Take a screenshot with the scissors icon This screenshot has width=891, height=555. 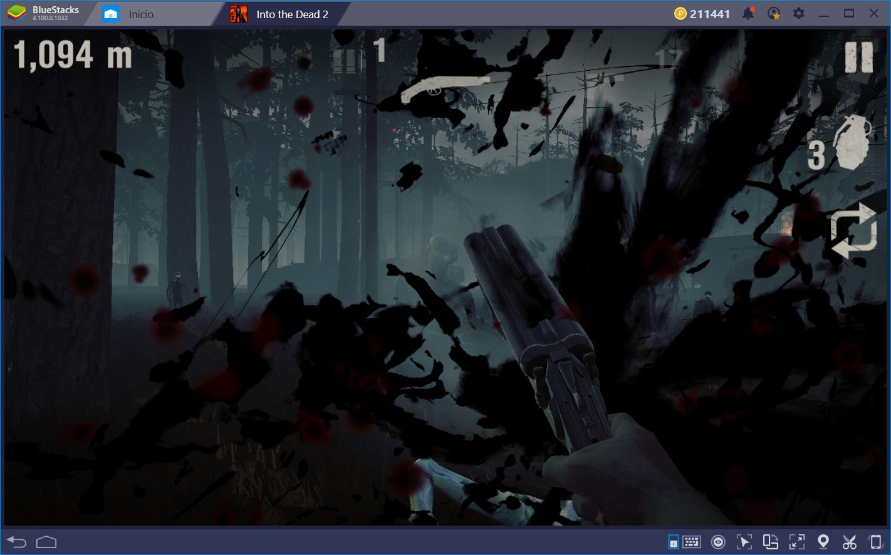pos(850,542)
